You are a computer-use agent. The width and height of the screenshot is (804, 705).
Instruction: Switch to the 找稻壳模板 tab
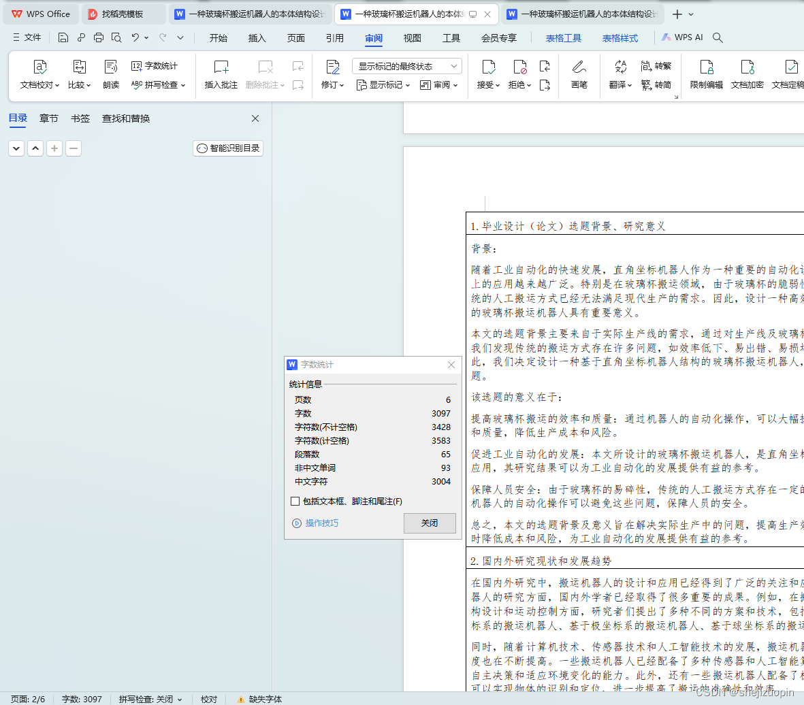[x=123, y=14]
